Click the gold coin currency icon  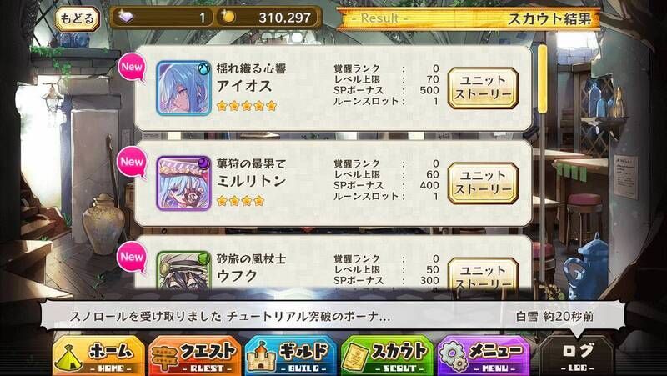[x=228, y=17]
